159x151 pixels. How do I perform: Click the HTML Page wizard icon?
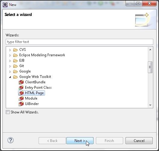tap(21, 93)
